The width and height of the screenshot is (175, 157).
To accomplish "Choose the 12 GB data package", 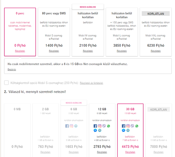I will [102, 130].
